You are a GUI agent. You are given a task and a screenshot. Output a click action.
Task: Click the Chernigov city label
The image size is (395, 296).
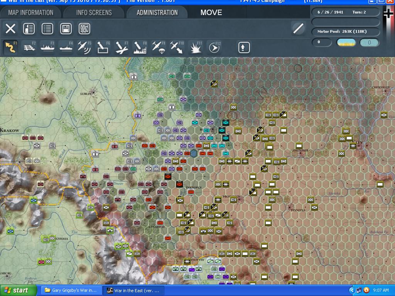click(x=381, y=87)
